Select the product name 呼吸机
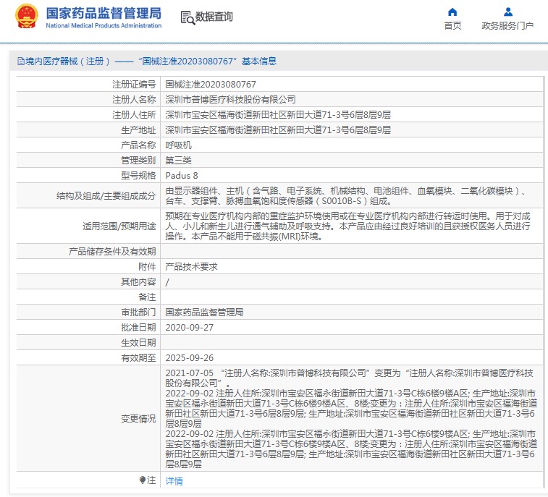Image resolution: width=548 pixels, height=497 pixels. coord(178,145)
